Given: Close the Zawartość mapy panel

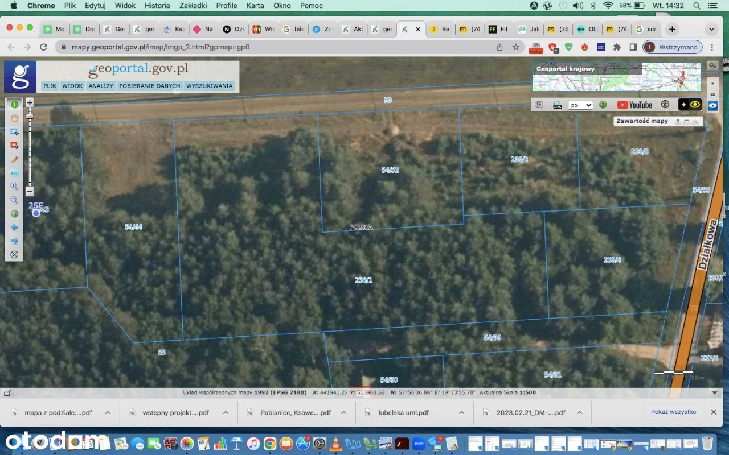Looking at the screenshot, I should pos(695,122).
